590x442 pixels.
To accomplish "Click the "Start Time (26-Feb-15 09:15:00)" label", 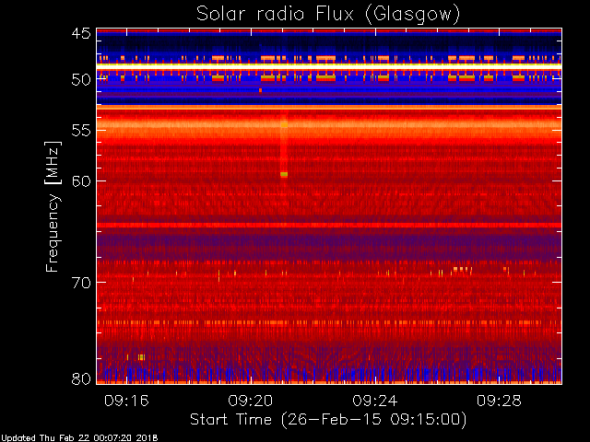I will [328, 420].
